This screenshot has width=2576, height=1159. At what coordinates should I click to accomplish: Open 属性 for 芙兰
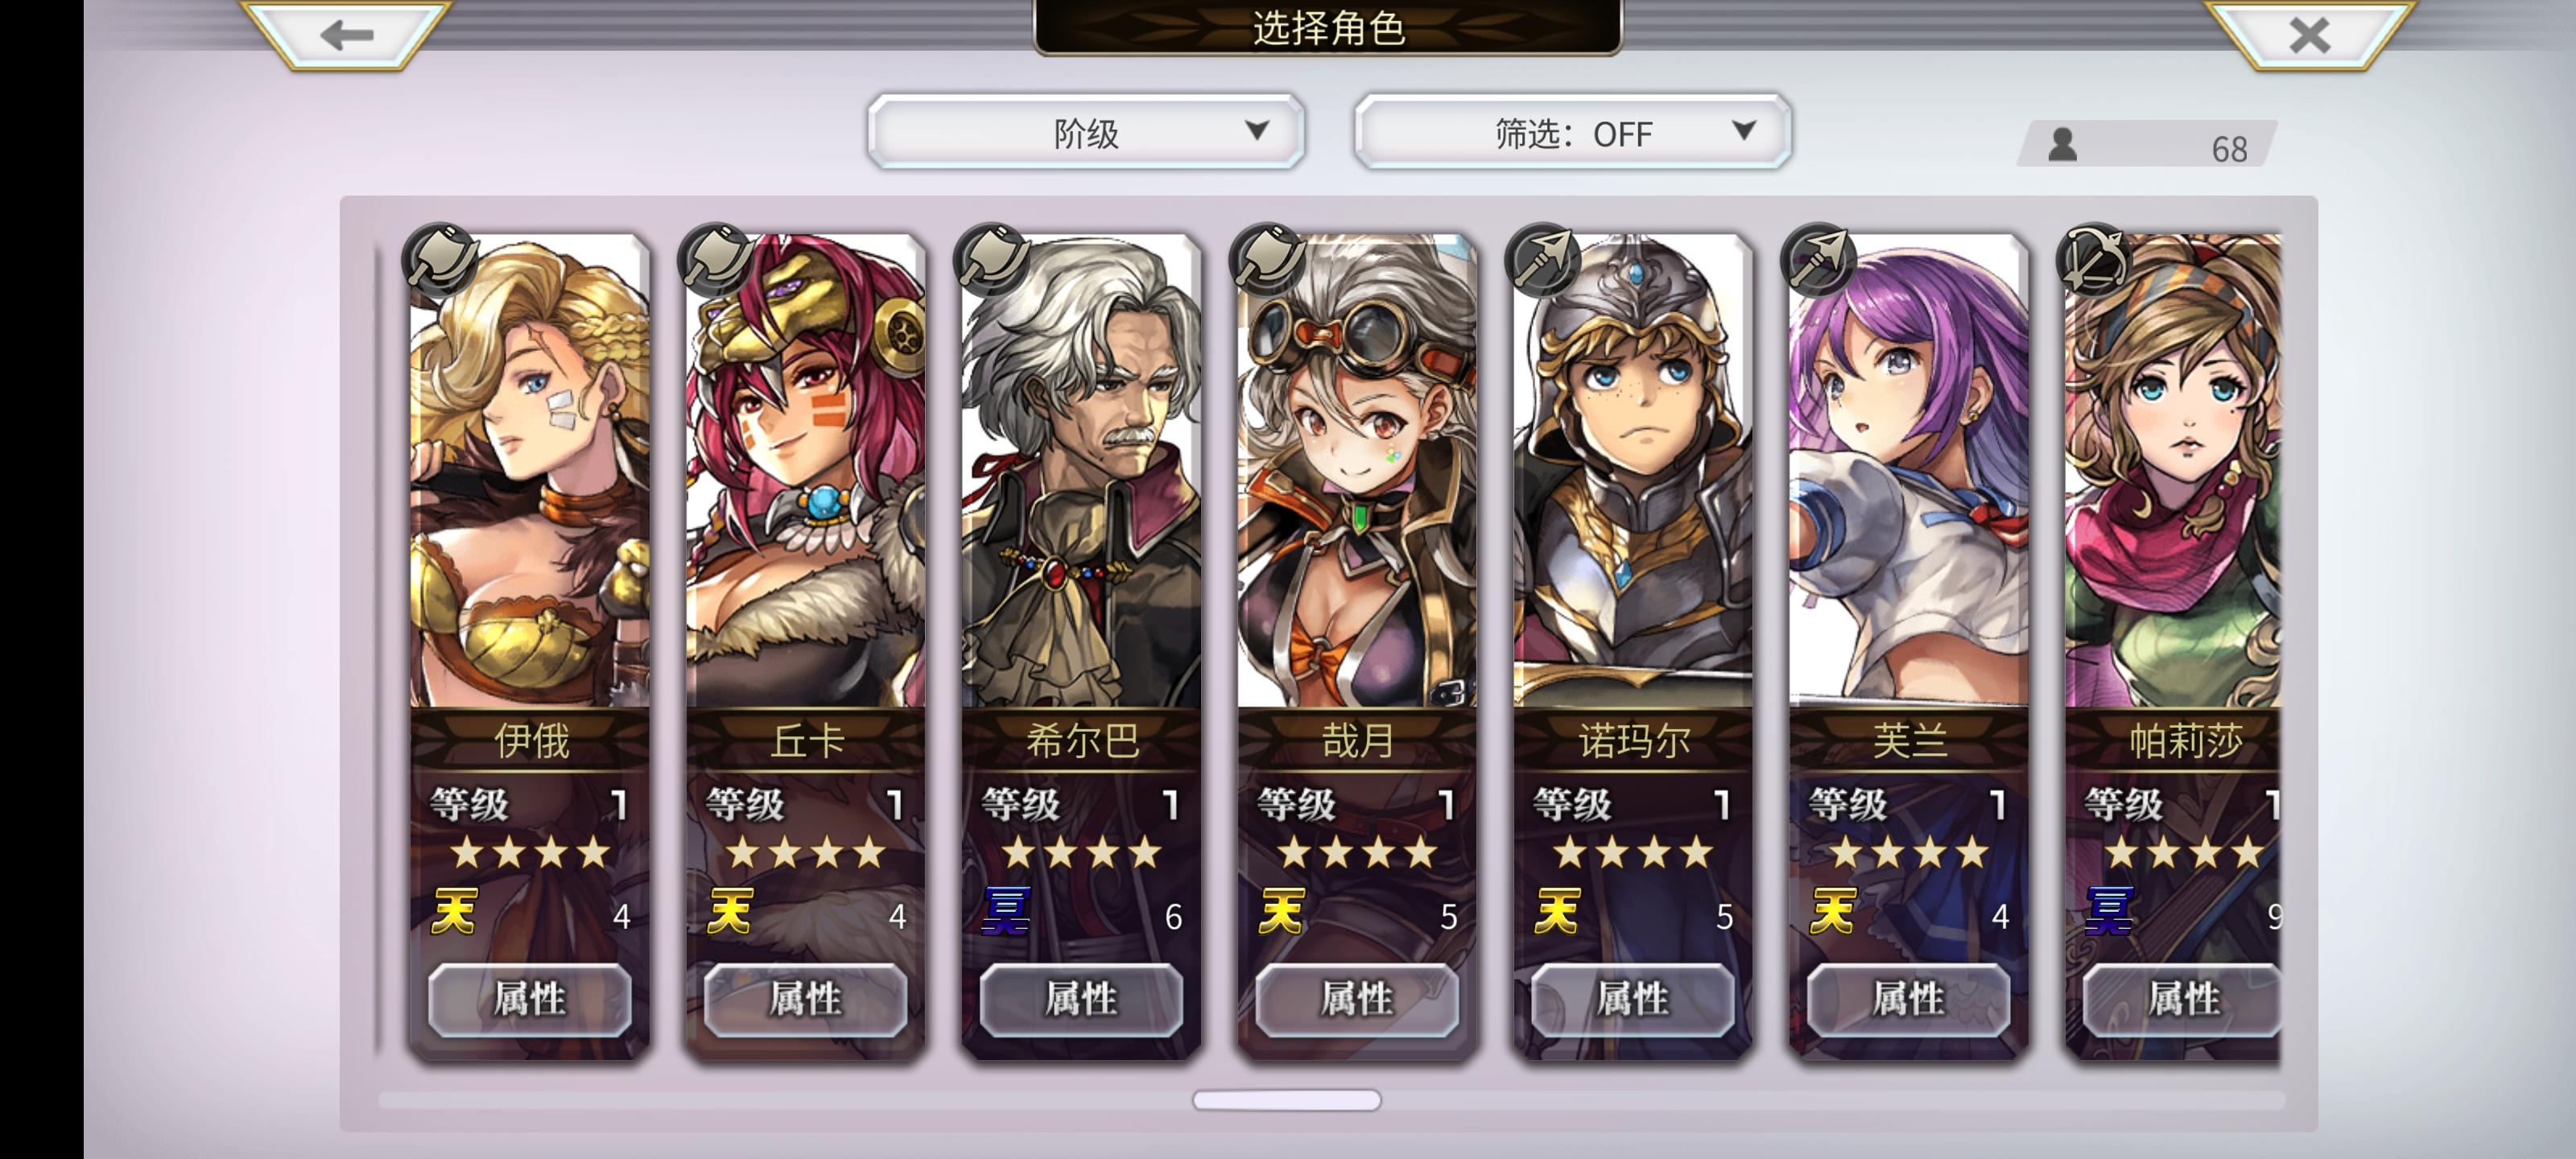click(x=1908, y=999)
